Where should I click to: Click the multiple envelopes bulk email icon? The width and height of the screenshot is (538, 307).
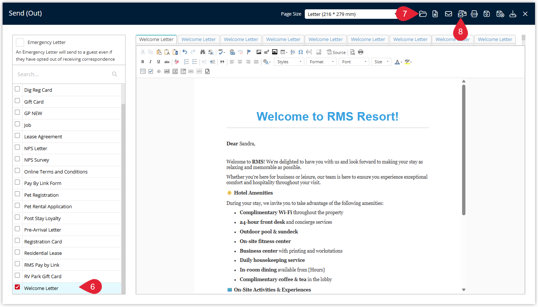462,14
